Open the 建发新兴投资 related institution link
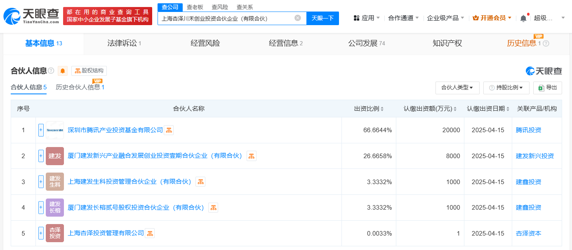Screen dimensions: 572x250 [535, 156]
